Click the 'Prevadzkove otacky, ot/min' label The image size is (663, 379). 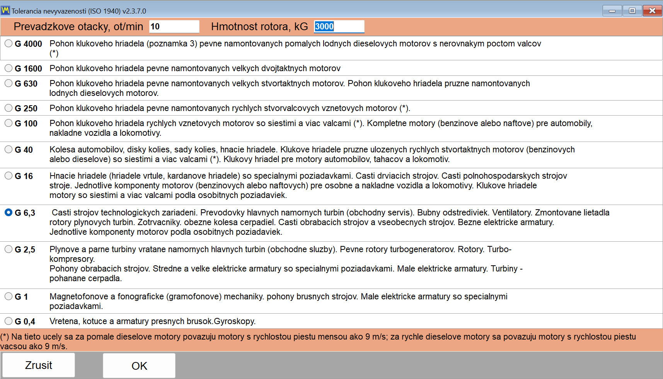pos(78,27)
